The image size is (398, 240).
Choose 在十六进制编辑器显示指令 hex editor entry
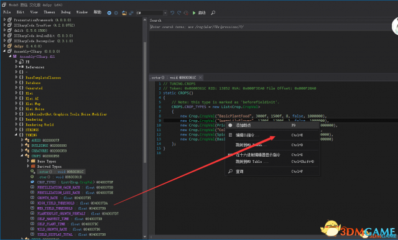272,155
